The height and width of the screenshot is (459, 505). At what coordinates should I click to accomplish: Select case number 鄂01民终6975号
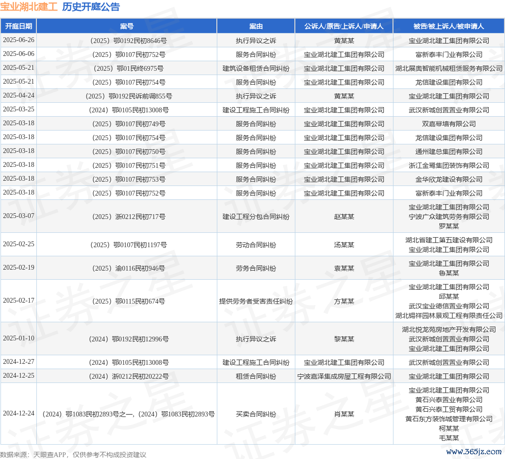(128, 68)
